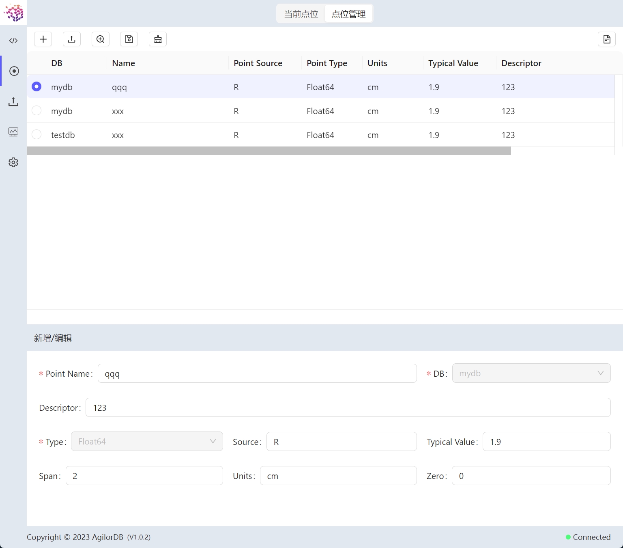
Task: Select the point management sidebar icon
Action: tap(14, 71)
